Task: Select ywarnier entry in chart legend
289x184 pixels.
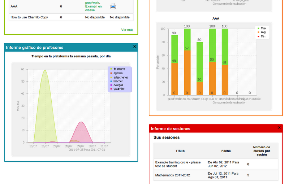Action: click(118, 89)
